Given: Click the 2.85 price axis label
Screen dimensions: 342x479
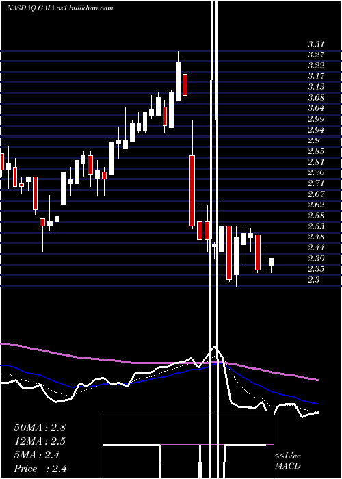Looking at the screenshot, I should 316,151.
